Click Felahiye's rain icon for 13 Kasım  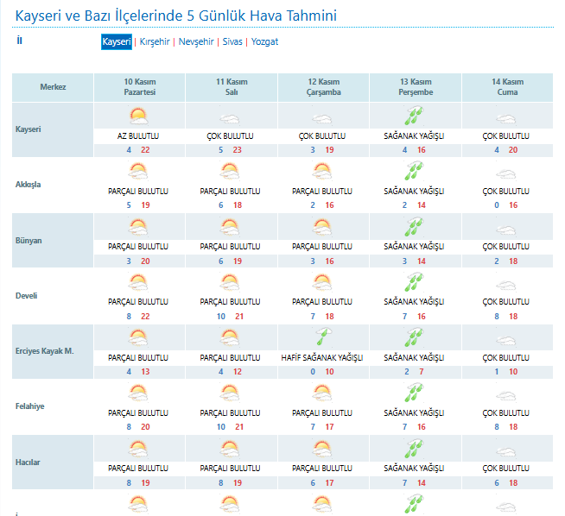click(x=414, y=393)
